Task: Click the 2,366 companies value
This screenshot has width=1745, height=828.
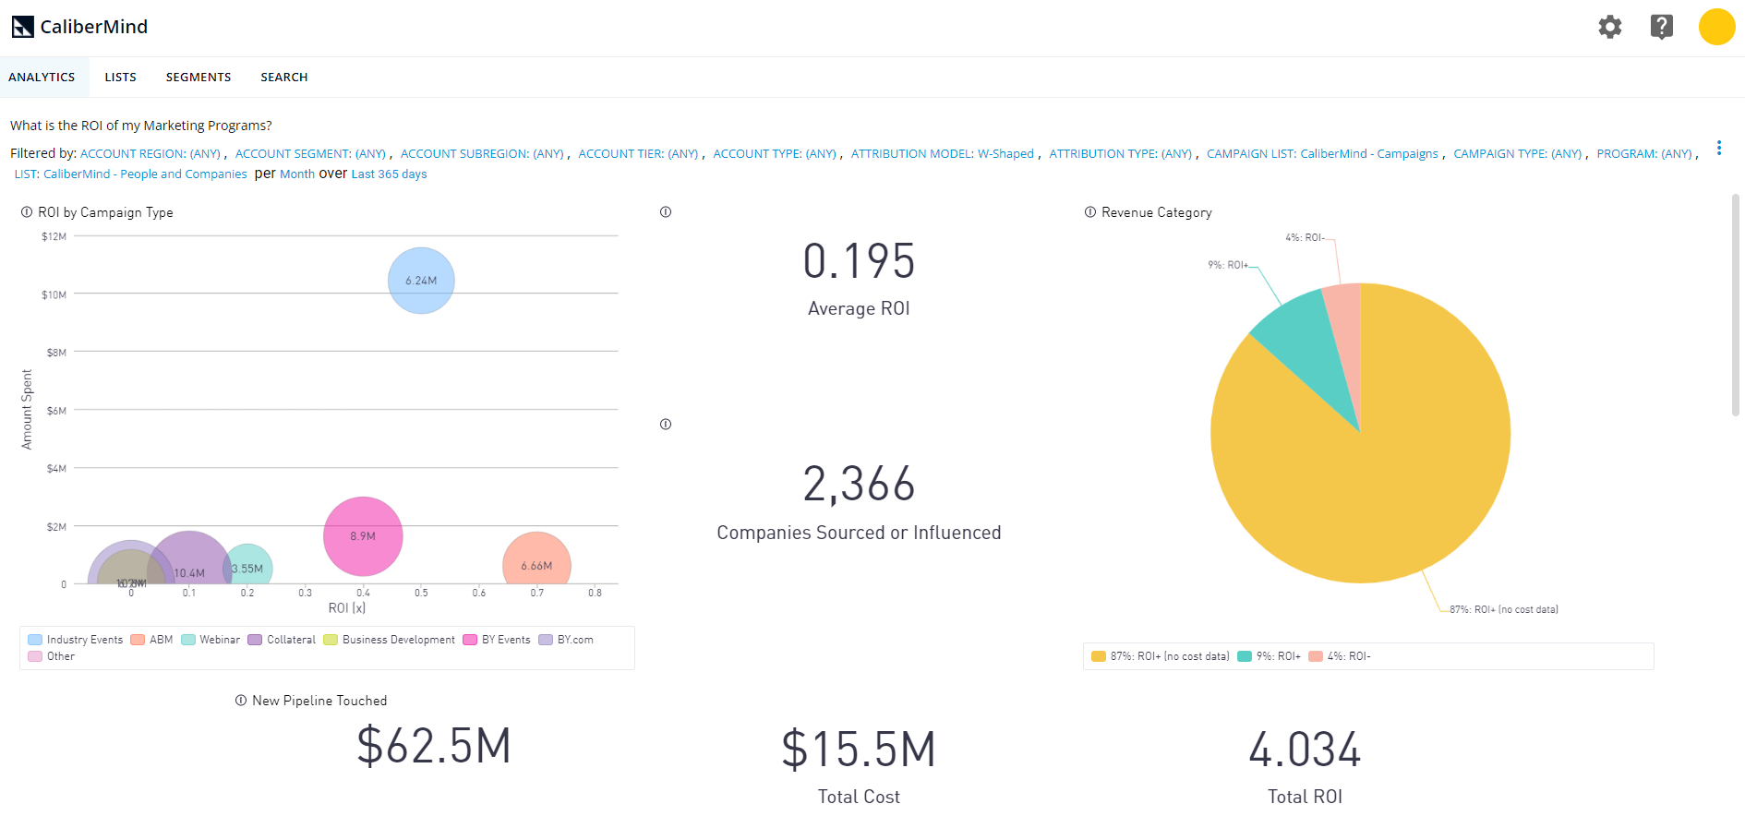Action: tap(859, 484)
